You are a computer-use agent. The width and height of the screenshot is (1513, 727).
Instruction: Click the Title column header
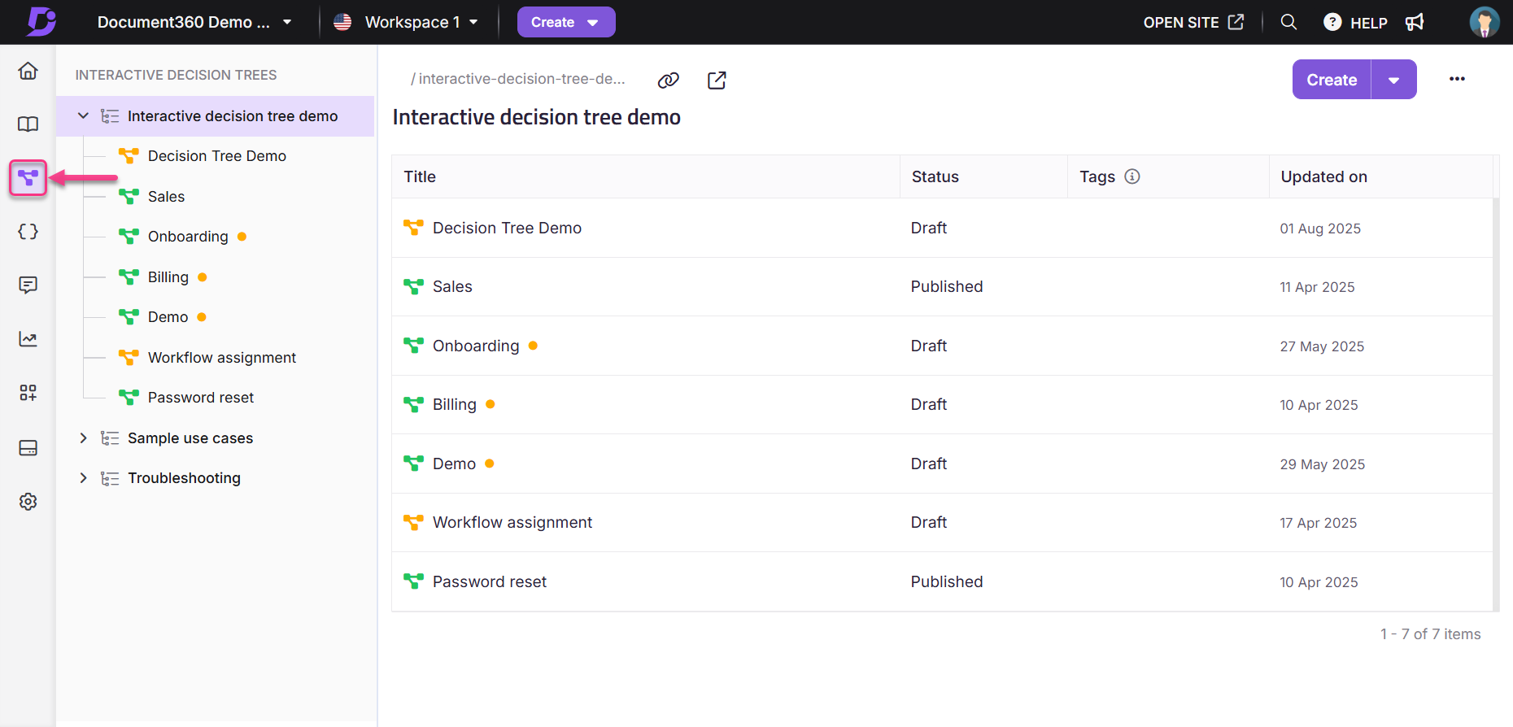420,176
